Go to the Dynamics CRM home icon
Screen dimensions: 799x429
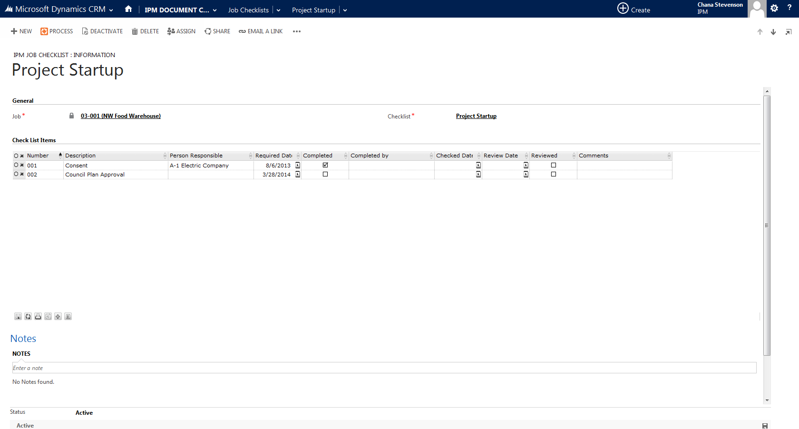coord(128,9)
